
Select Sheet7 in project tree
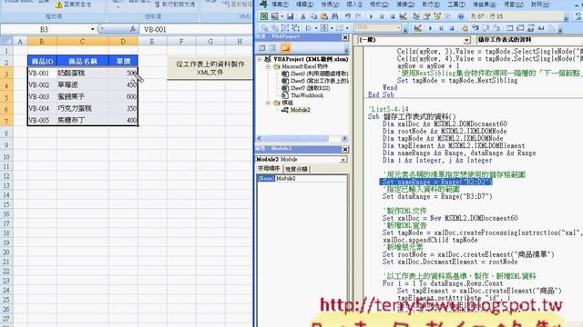click(306, 88)
